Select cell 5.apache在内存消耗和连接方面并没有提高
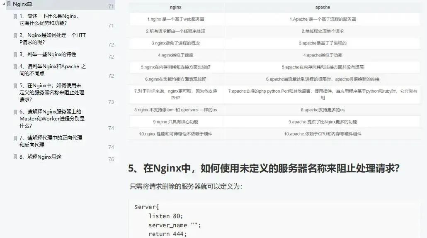The height and width of the screenshot is (238, 427). (x=323, y=67)
